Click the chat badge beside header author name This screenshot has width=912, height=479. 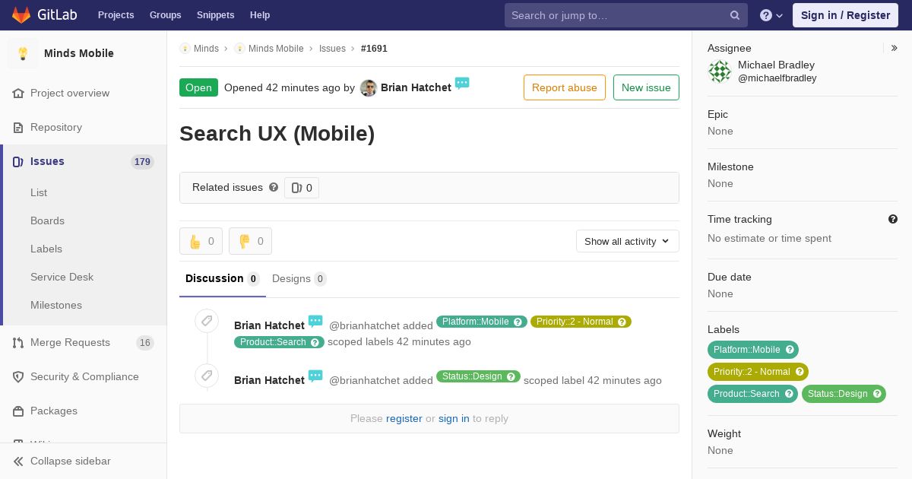coord(462,83)
